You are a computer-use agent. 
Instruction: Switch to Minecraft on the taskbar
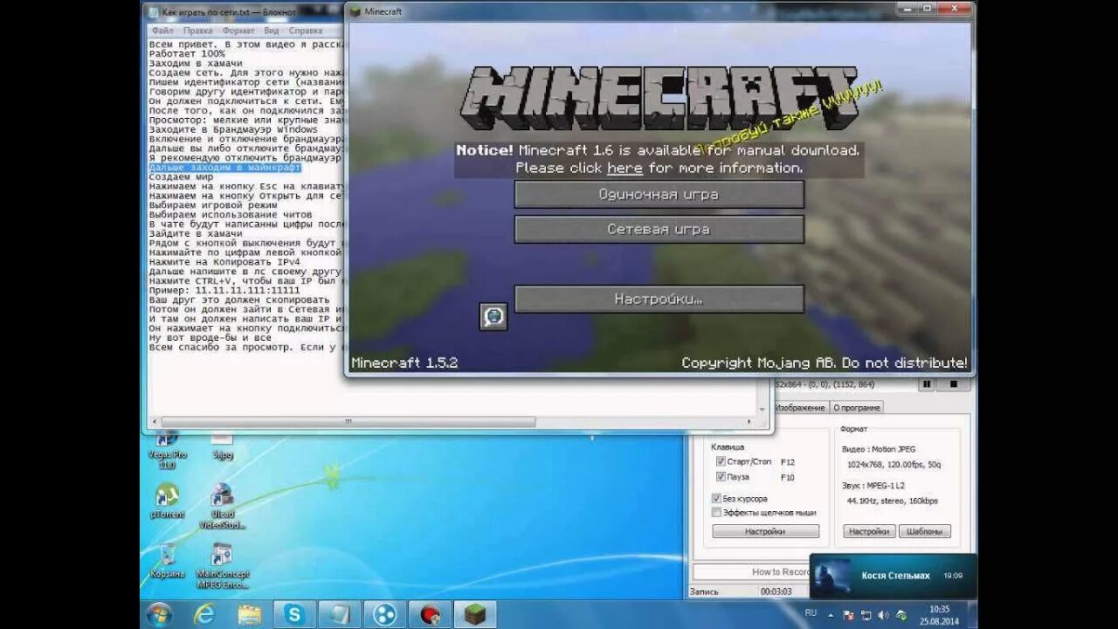pyautogui.click(x=475, y=614)
